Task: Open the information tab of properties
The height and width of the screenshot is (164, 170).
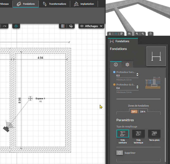Action: tap(116, 65)
